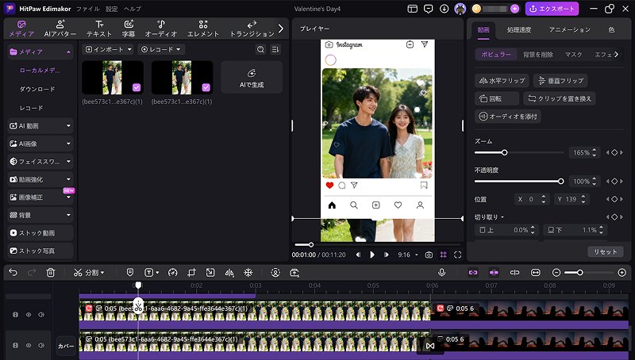Open the layout switch icon in title bar
Viewport: 635px width, 360px height.
pos(412,9)
